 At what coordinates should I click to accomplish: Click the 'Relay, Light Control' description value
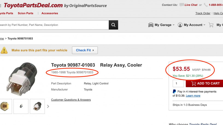tap(96, 84)
